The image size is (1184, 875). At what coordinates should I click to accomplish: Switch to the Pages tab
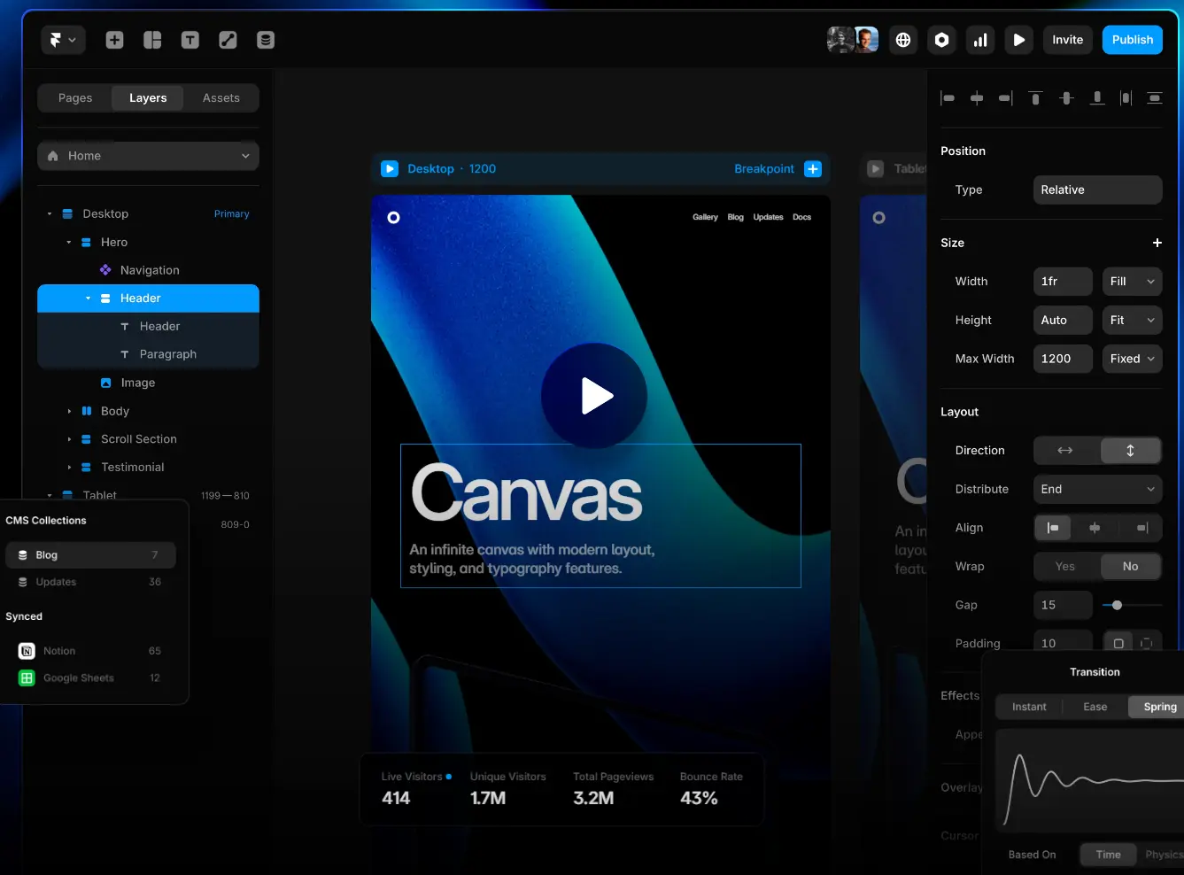(x=75, y=98)
